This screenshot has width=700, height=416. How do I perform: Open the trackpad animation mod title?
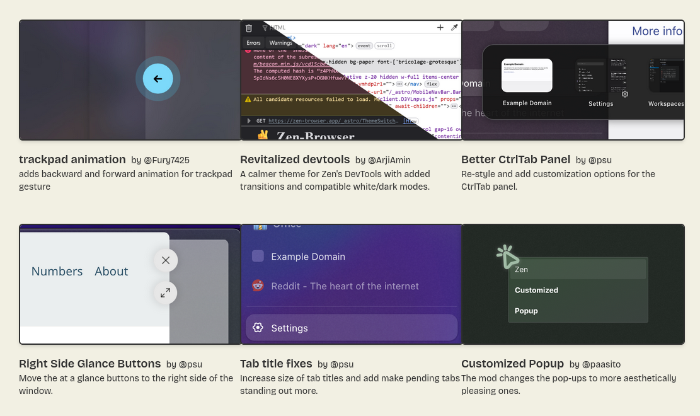72,159
